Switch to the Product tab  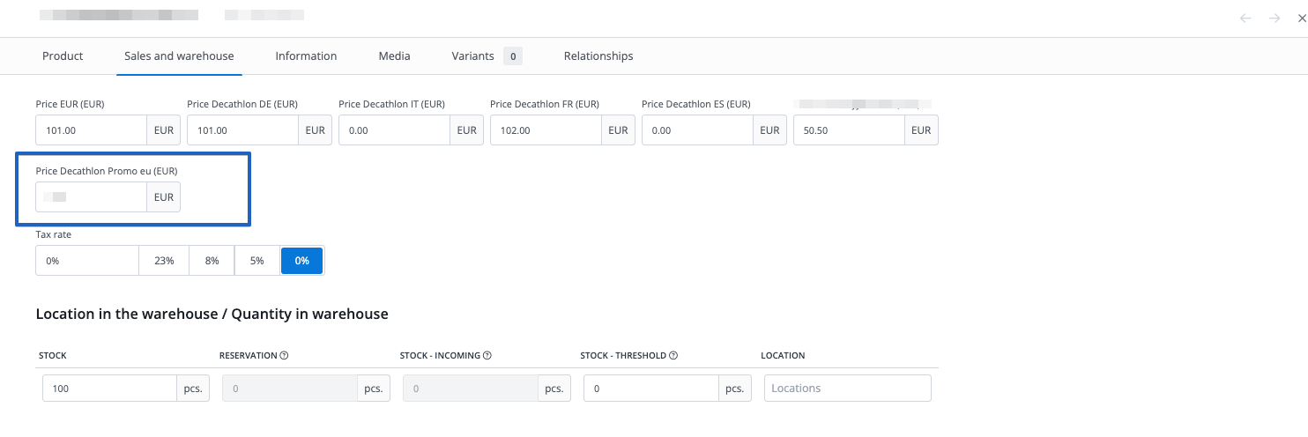(63, 56)
